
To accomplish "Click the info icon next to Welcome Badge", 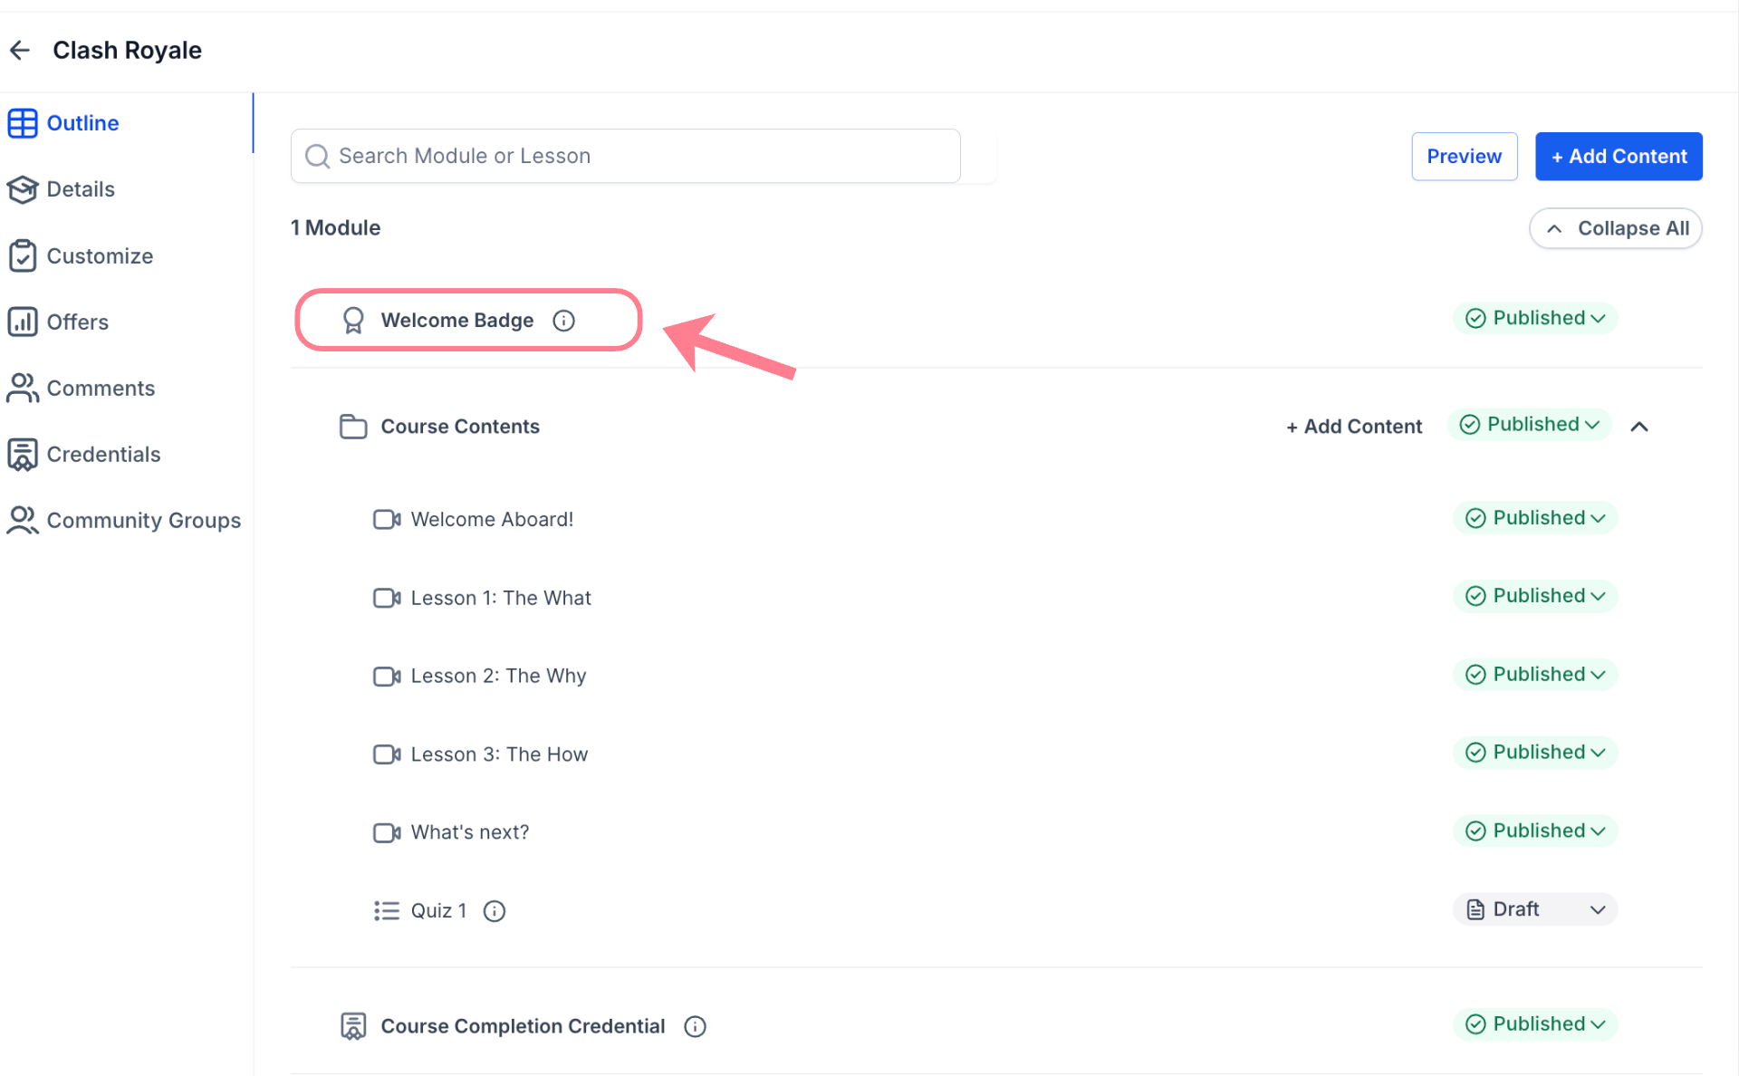I will (x=563, y=321).
